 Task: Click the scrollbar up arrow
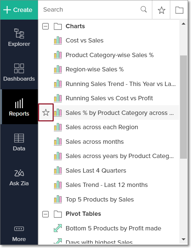pyautogui.click(x=184, y=24)
